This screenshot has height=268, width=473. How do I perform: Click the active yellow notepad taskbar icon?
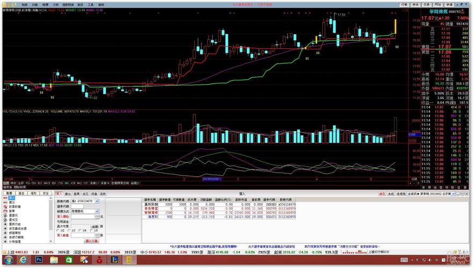[129, 259]
